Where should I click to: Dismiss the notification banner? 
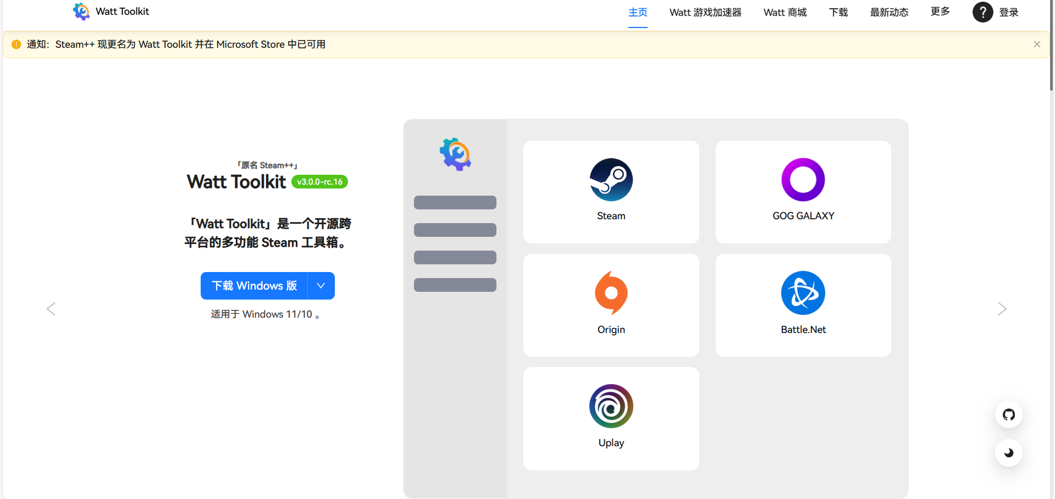(x=1037, y=45)
